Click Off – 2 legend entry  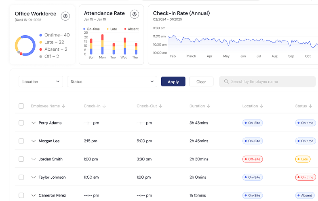pyautogui.click(x=49, y=56)
